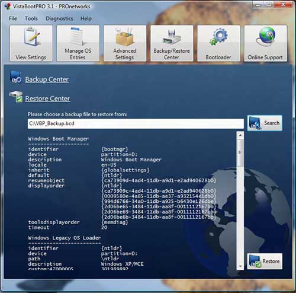Follow the Restore Center link
This screenshot has height=293, width=296.
click(47, 98)
